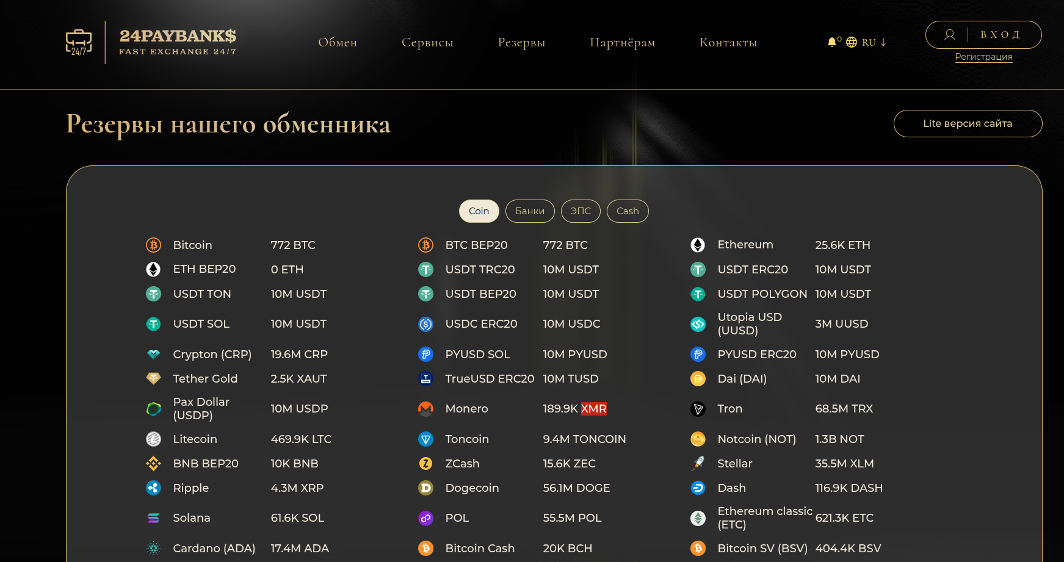Viewport: 1064px width, 562px height.
Task: Open the Партнёрам menu item
Action: [x=622, y=42]
